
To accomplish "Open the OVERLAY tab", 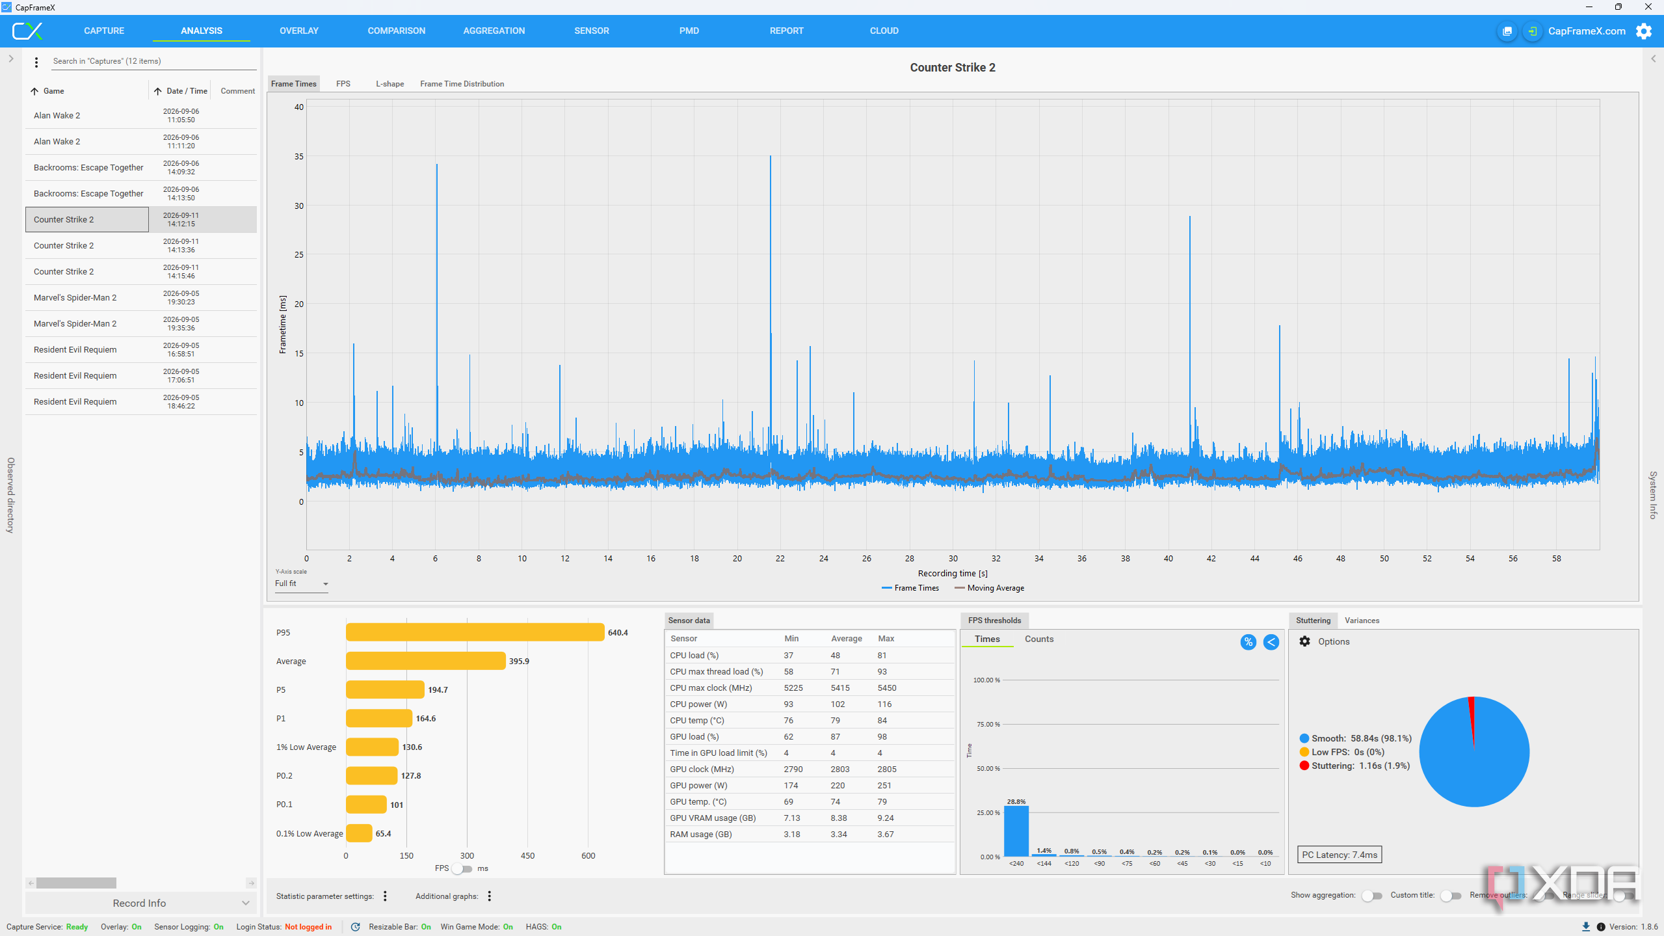I will [299, 31].
